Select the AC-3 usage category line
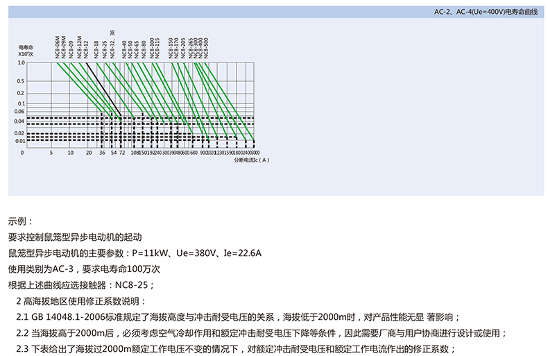The width and height of the screenshot is (548, 356). (84, 269)
